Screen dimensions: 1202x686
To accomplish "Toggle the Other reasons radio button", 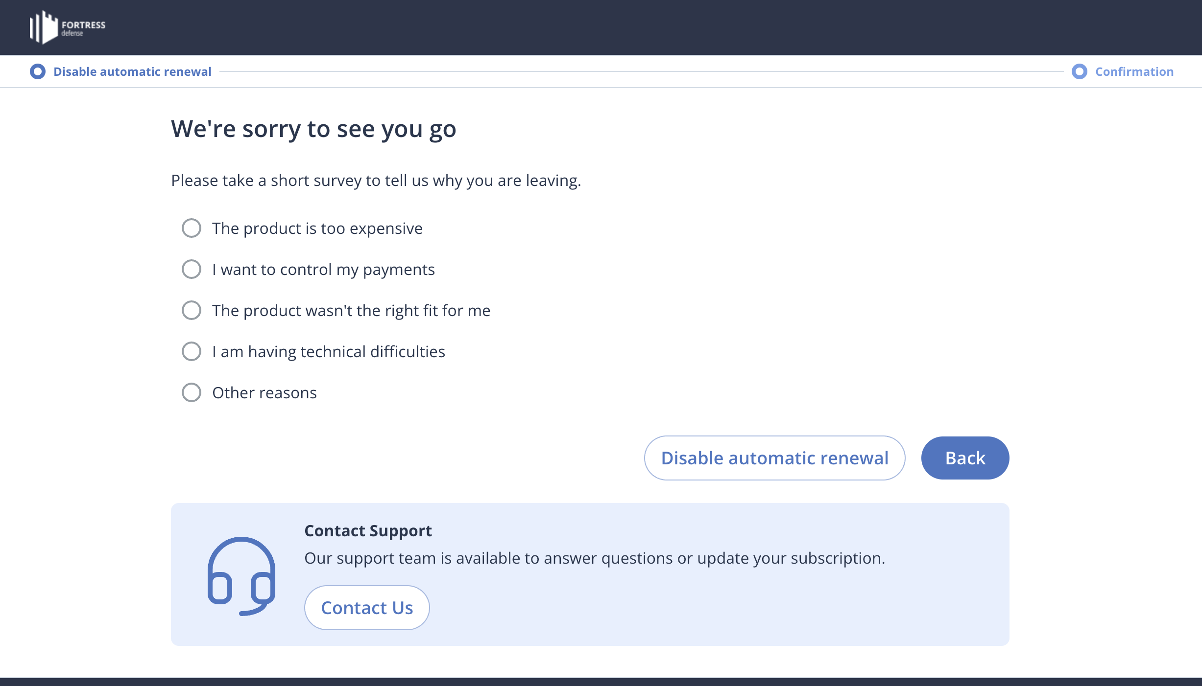I will pos(191,392).
